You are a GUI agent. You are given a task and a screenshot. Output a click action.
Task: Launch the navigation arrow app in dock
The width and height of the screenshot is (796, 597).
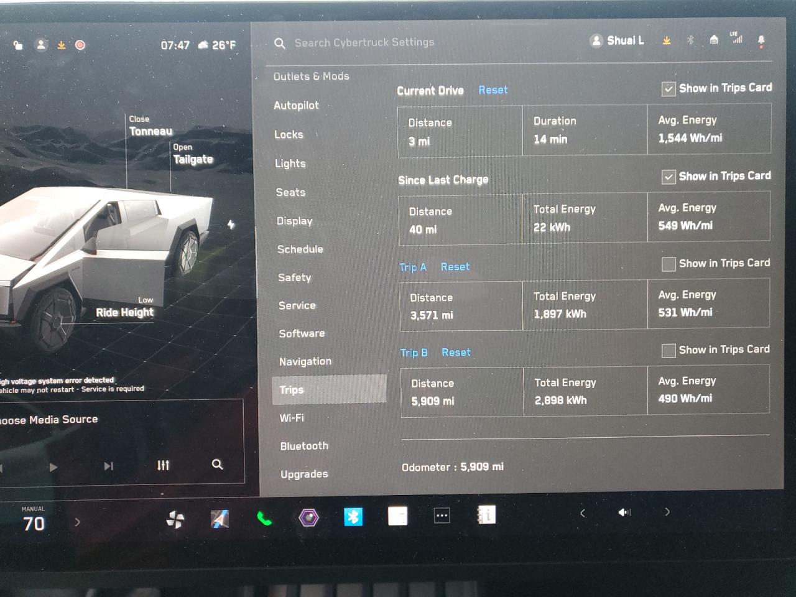click(x=220, y=519)
